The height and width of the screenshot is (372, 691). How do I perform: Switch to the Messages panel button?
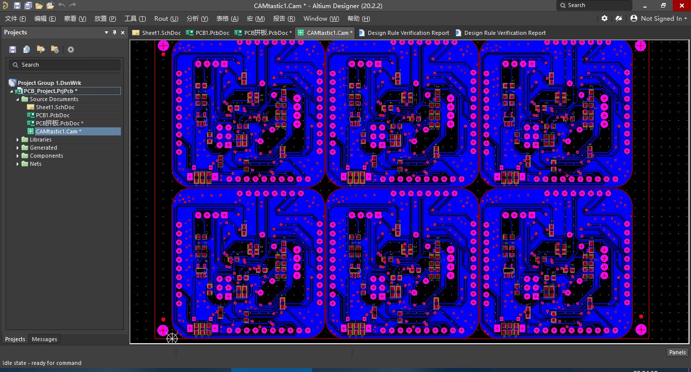pos(44,339)
